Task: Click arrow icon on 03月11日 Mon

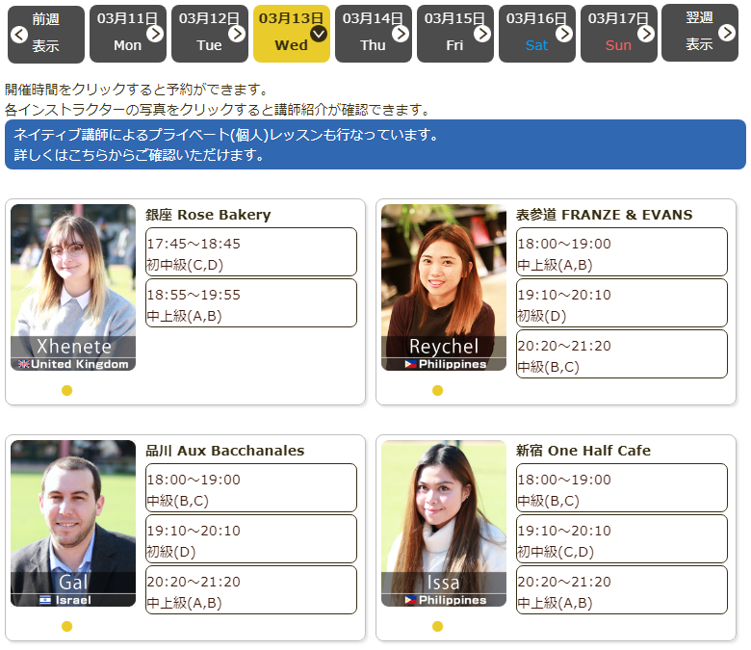Action: [155, 34]
